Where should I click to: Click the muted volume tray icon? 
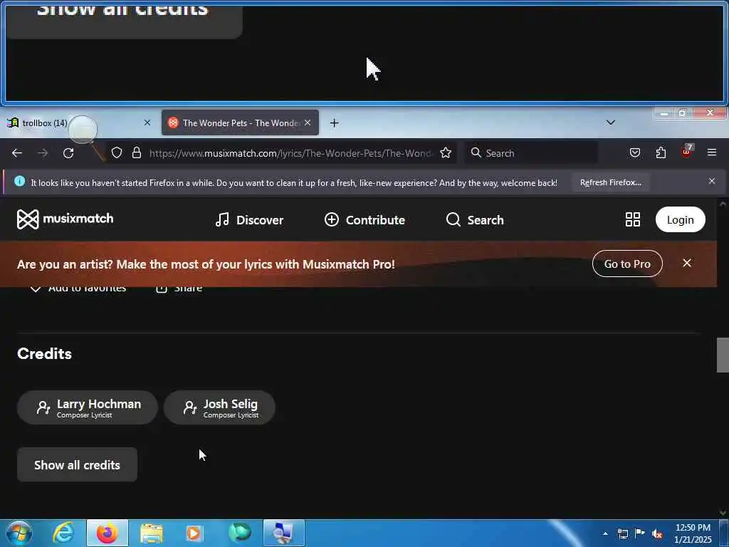click(x=657, y=533)
